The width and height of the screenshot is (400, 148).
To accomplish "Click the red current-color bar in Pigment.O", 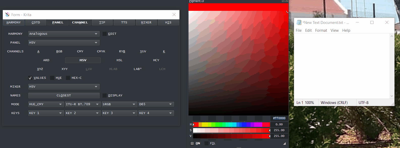I will (238, 7).
